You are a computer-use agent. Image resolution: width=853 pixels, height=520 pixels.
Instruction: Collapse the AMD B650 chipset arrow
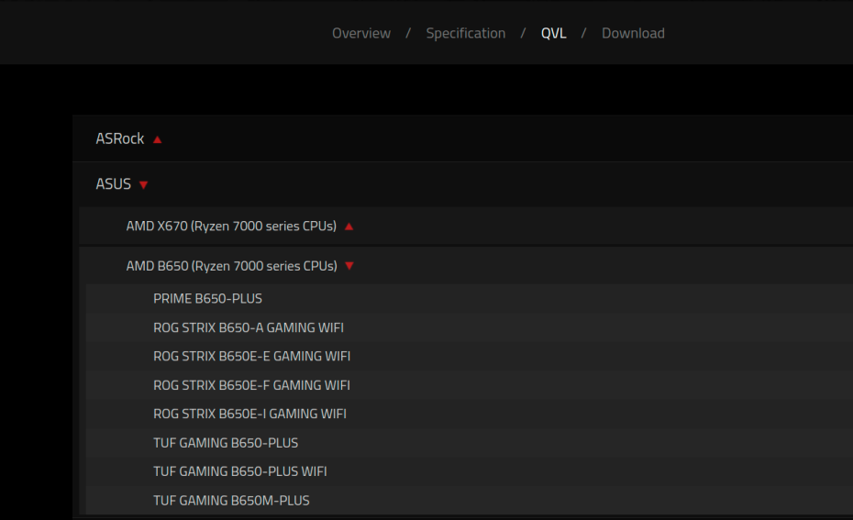coord(349,267)
